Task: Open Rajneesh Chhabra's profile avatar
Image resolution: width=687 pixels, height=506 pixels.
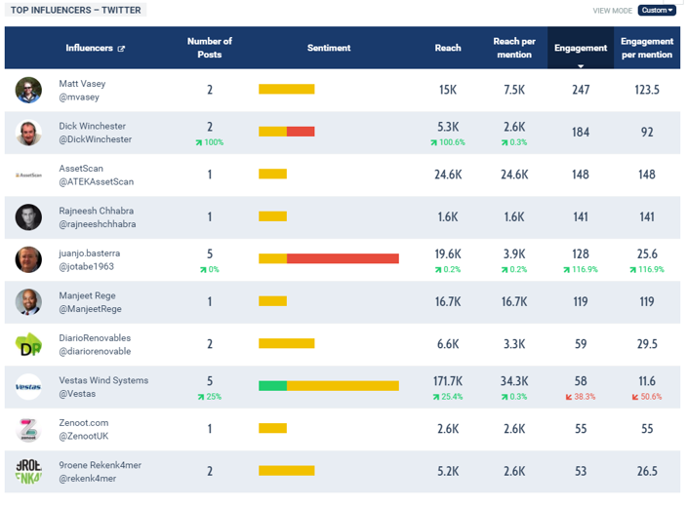Action: tap(28, 217)
